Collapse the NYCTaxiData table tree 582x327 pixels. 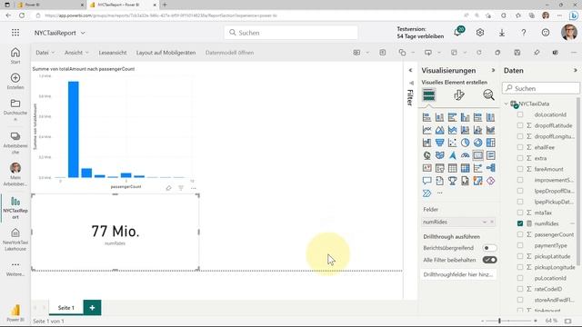(506, 104)
